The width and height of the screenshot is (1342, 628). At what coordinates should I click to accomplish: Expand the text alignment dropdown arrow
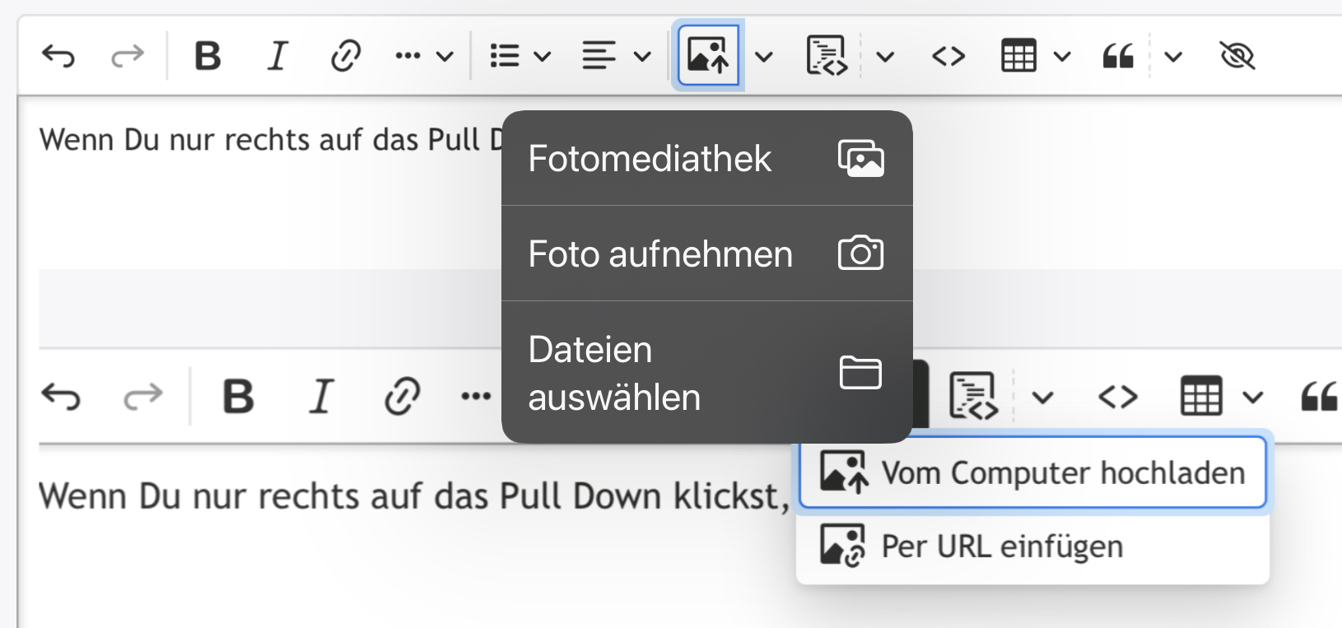642,57
